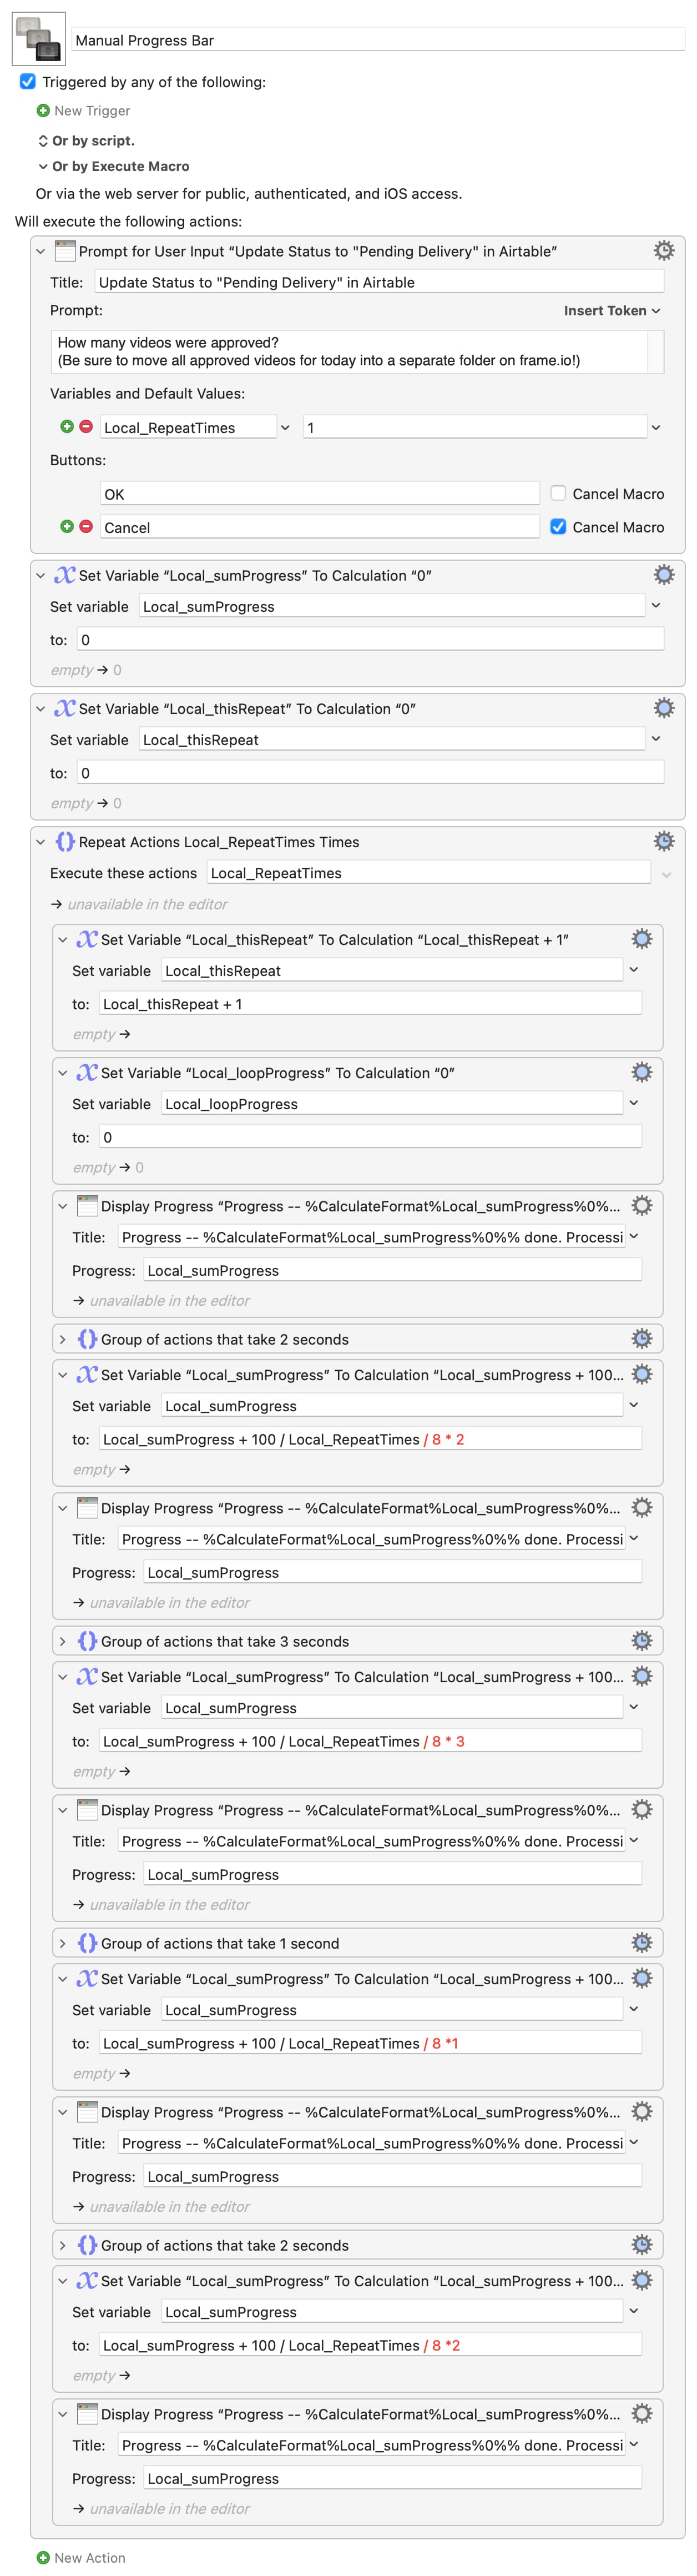
Task: Collapse the 'Or by Execute Macro' section
Action: tap(43, 166)
